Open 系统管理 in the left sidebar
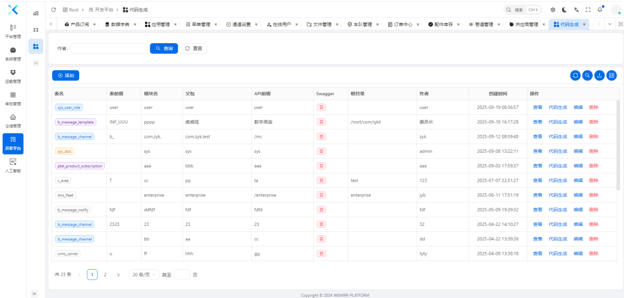The image size is (624, 298). tap(13, 54)
